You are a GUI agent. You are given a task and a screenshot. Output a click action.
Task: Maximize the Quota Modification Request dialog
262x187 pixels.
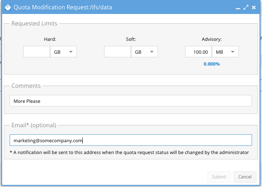(246, 8)
